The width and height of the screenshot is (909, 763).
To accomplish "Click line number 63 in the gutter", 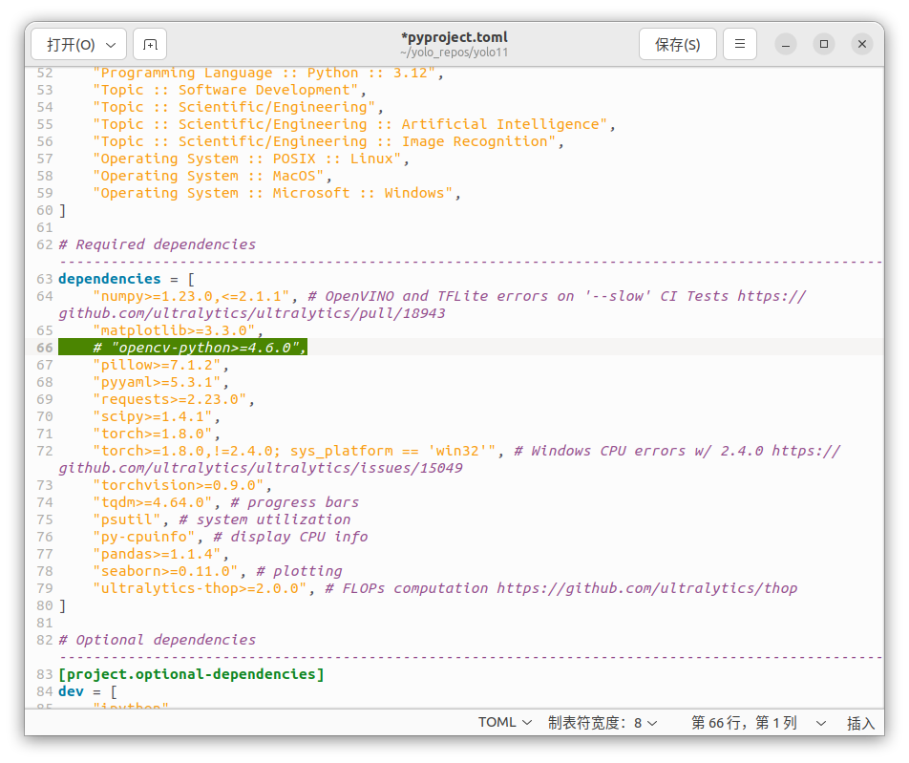I will point(44,279).
